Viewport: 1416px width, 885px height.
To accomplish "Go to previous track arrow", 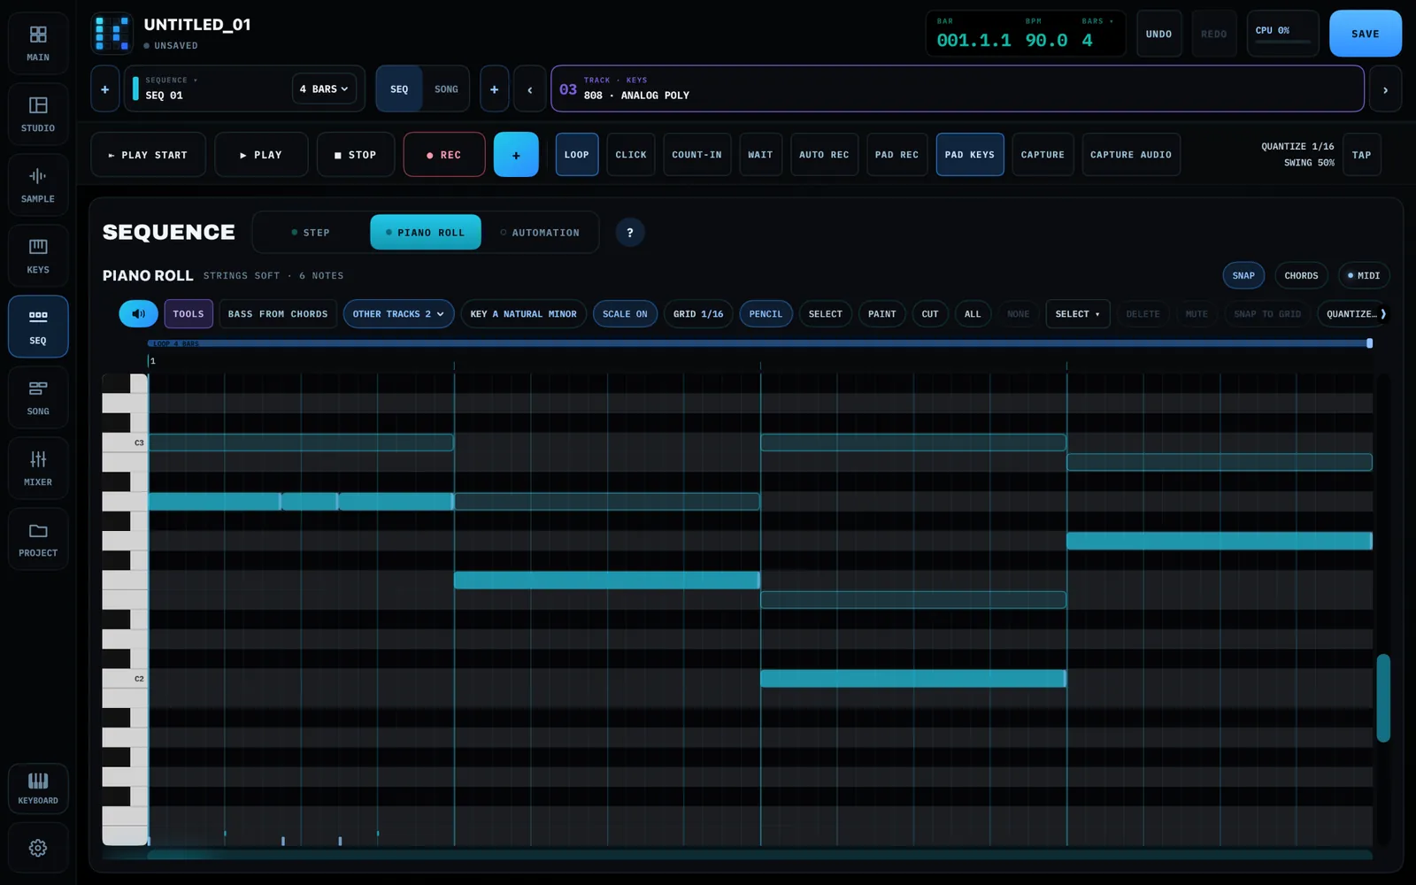I will click(x=530, y=88).
